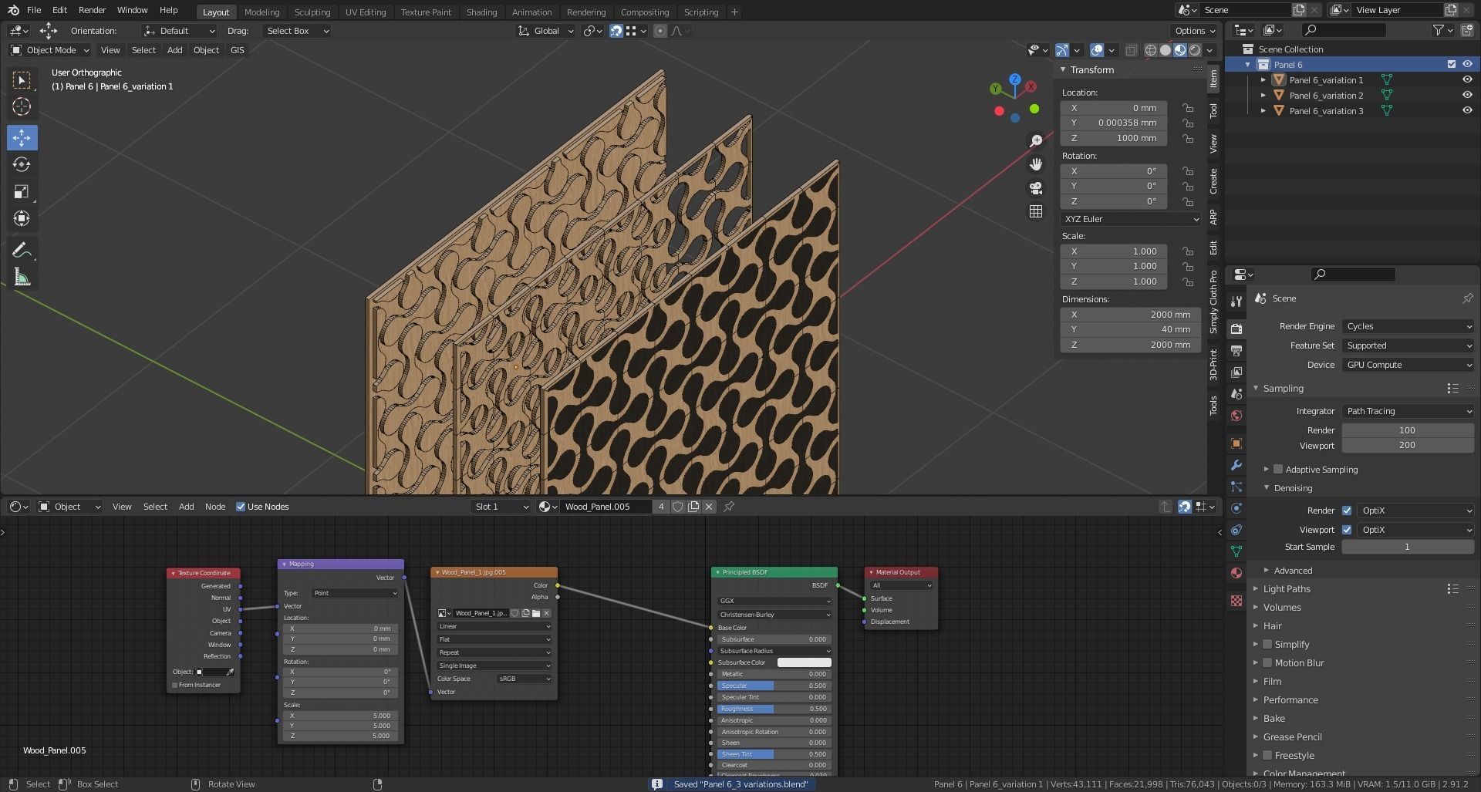This screenshot has width=1481, height=792.
Task: Pin the Wood_Panel.005 material node tree
Action: tap(729, 507)
